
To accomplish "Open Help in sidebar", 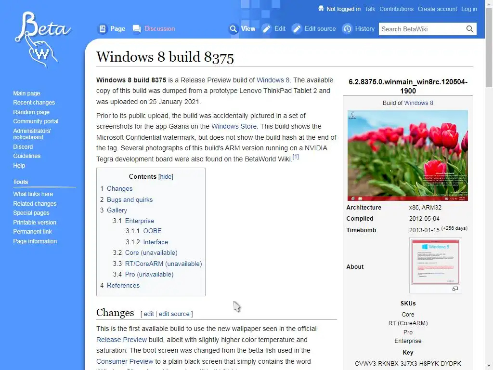I will (19, 166).
